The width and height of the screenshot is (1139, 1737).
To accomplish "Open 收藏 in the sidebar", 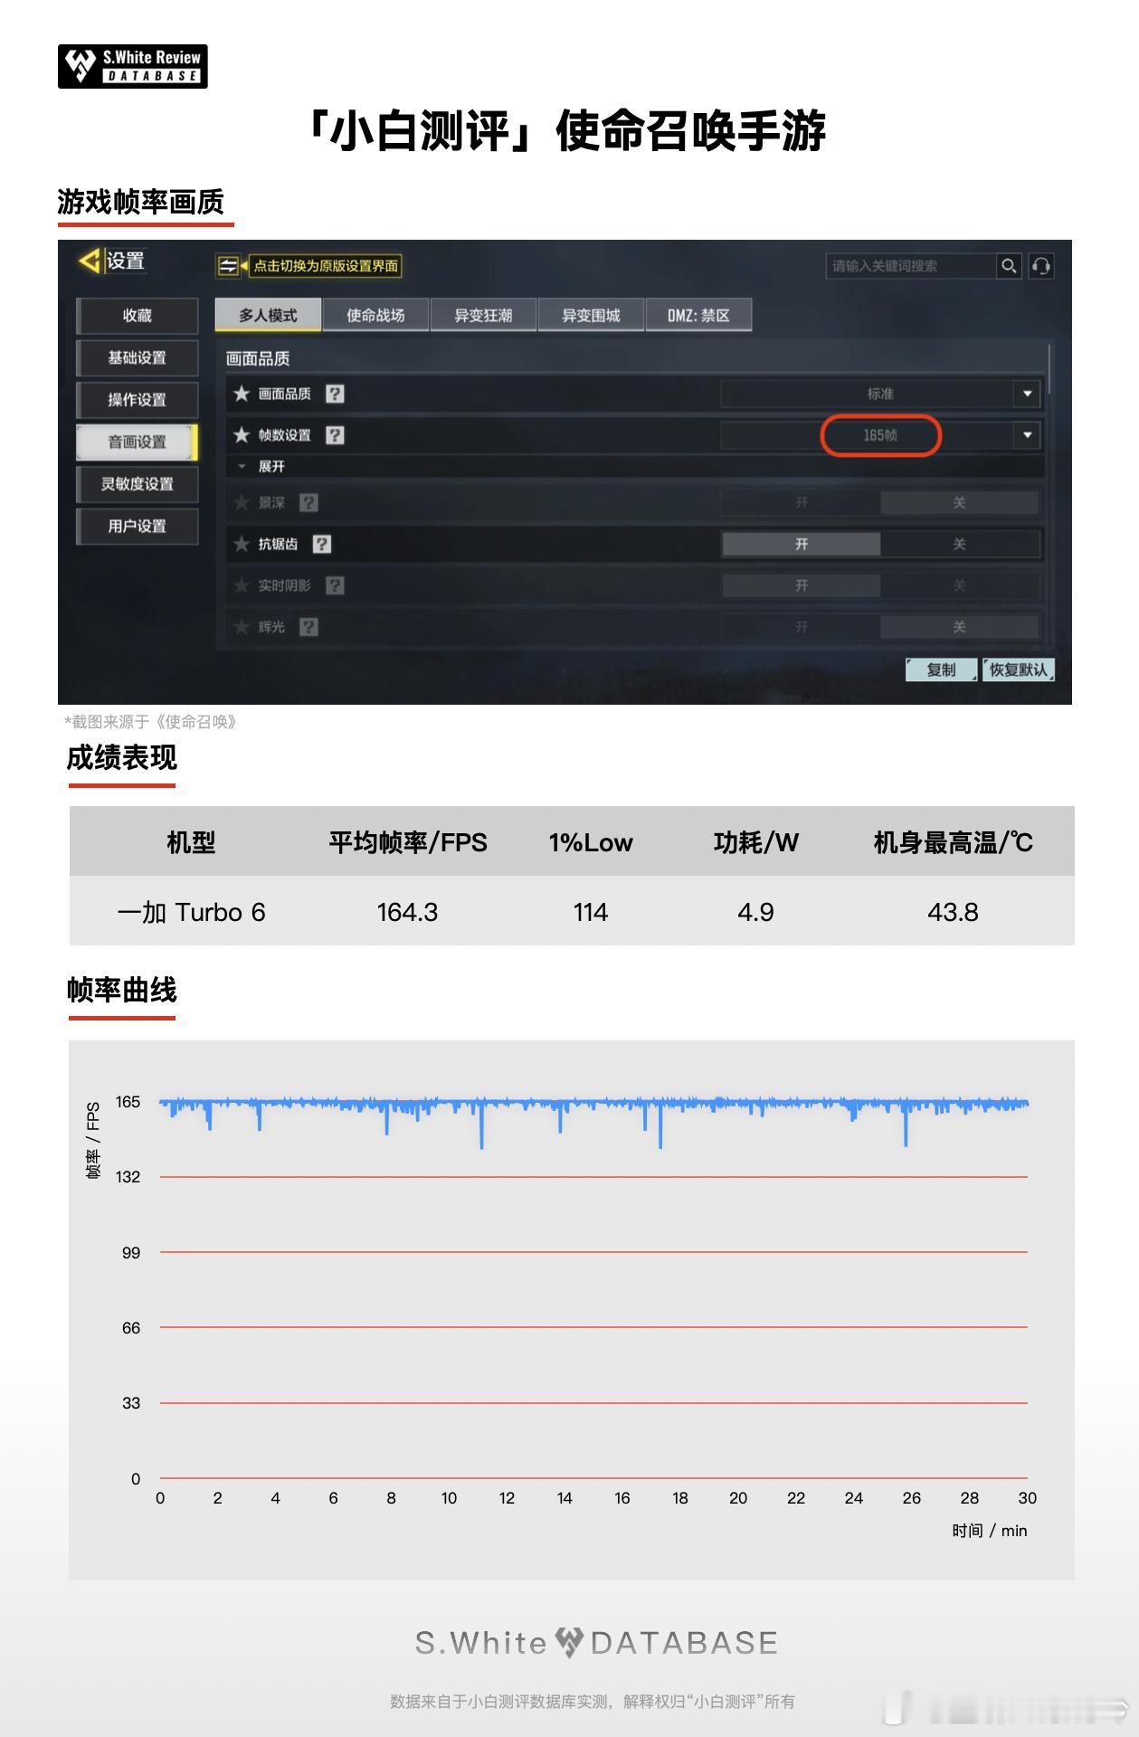I will tap(138, 316).
